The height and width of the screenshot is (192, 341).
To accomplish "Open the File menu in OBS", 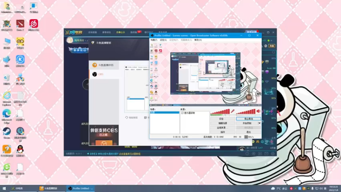I will coord(154,40).
